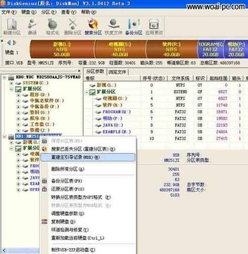Image resolution: width=248 pixels, height=254 pixels.
Task: Collapse 扩展分区 row in partition table
Action: pyautogui.click(x=86, y=92)
